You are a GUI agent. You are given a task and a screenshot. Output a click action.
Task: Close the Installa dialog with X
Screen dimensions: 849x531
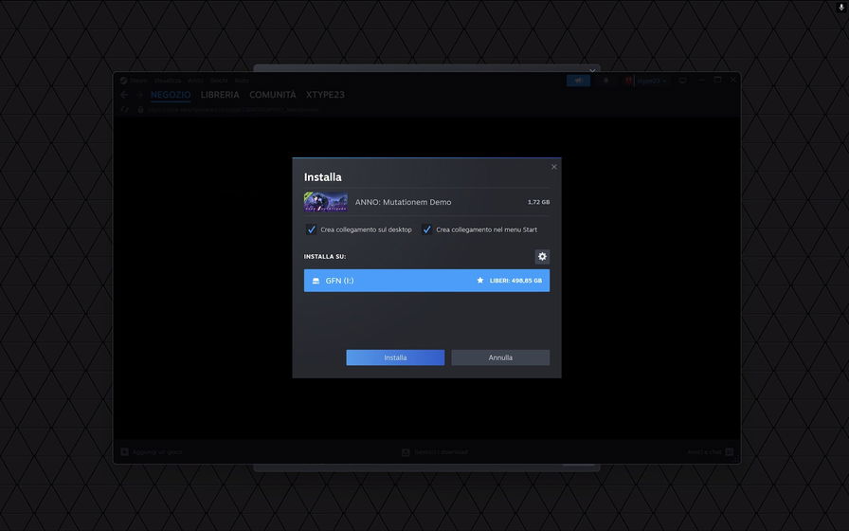(554, 167)
